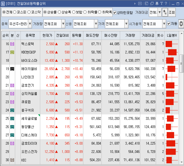Click the layout panel icon in title bar
Viewport: 184px width, 166px height.
click(x=146, y=3)
